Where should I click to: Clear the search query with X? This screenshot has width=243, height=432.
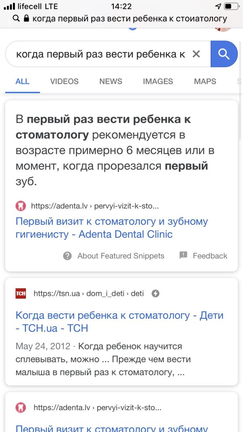(x=196, y=54)
